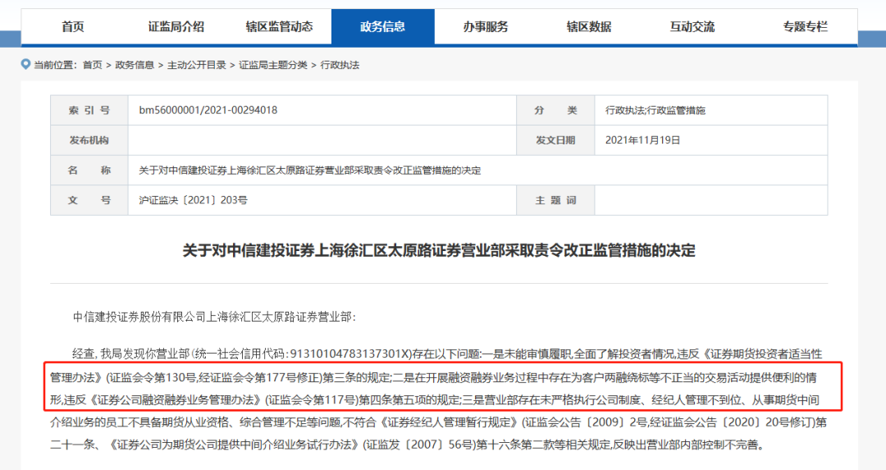Follow the 政务信息 breadcrumb link

pyautogui.click(x=135, y=65)
